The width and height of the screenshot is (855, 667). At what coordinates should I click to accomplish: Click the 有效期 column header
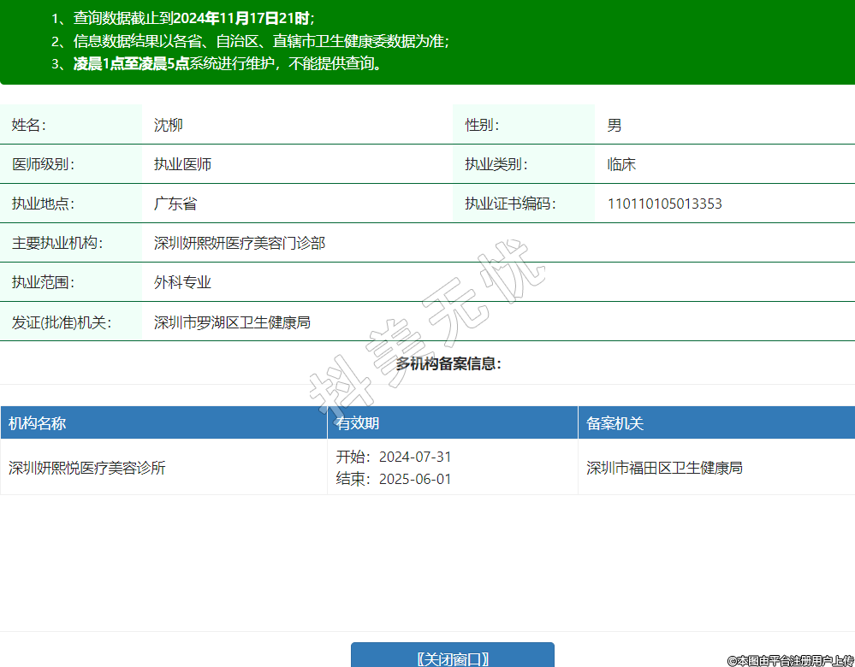pyautogui.click(x=358, y=423)
